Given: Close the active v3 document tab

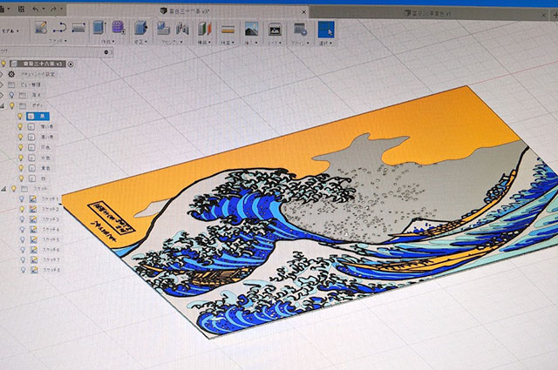Looking at the screenshot, I should (x=304, y=11).
